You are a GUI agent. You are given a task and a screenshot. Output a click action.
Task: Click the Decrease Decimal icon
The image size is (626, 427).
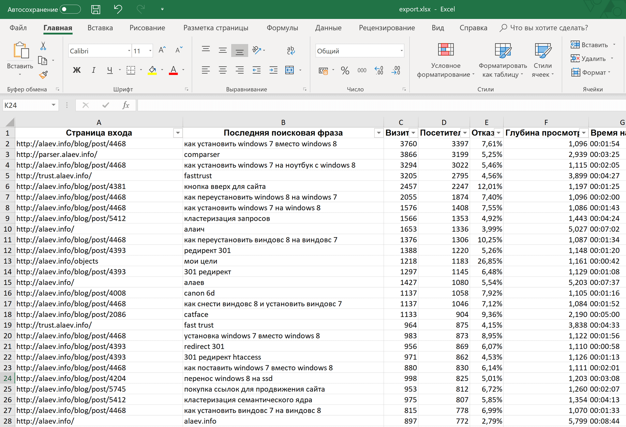point(396,70)
